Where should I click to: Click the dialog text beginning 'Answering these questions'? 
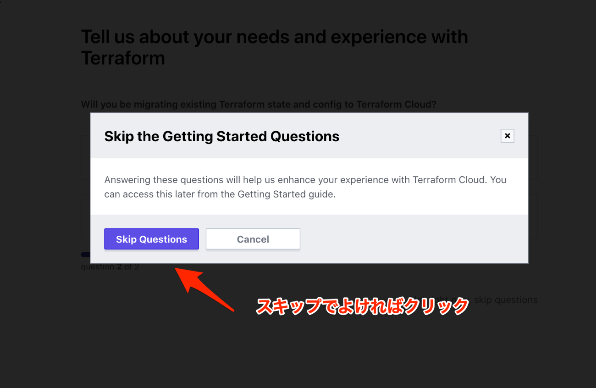coord(305,187)
